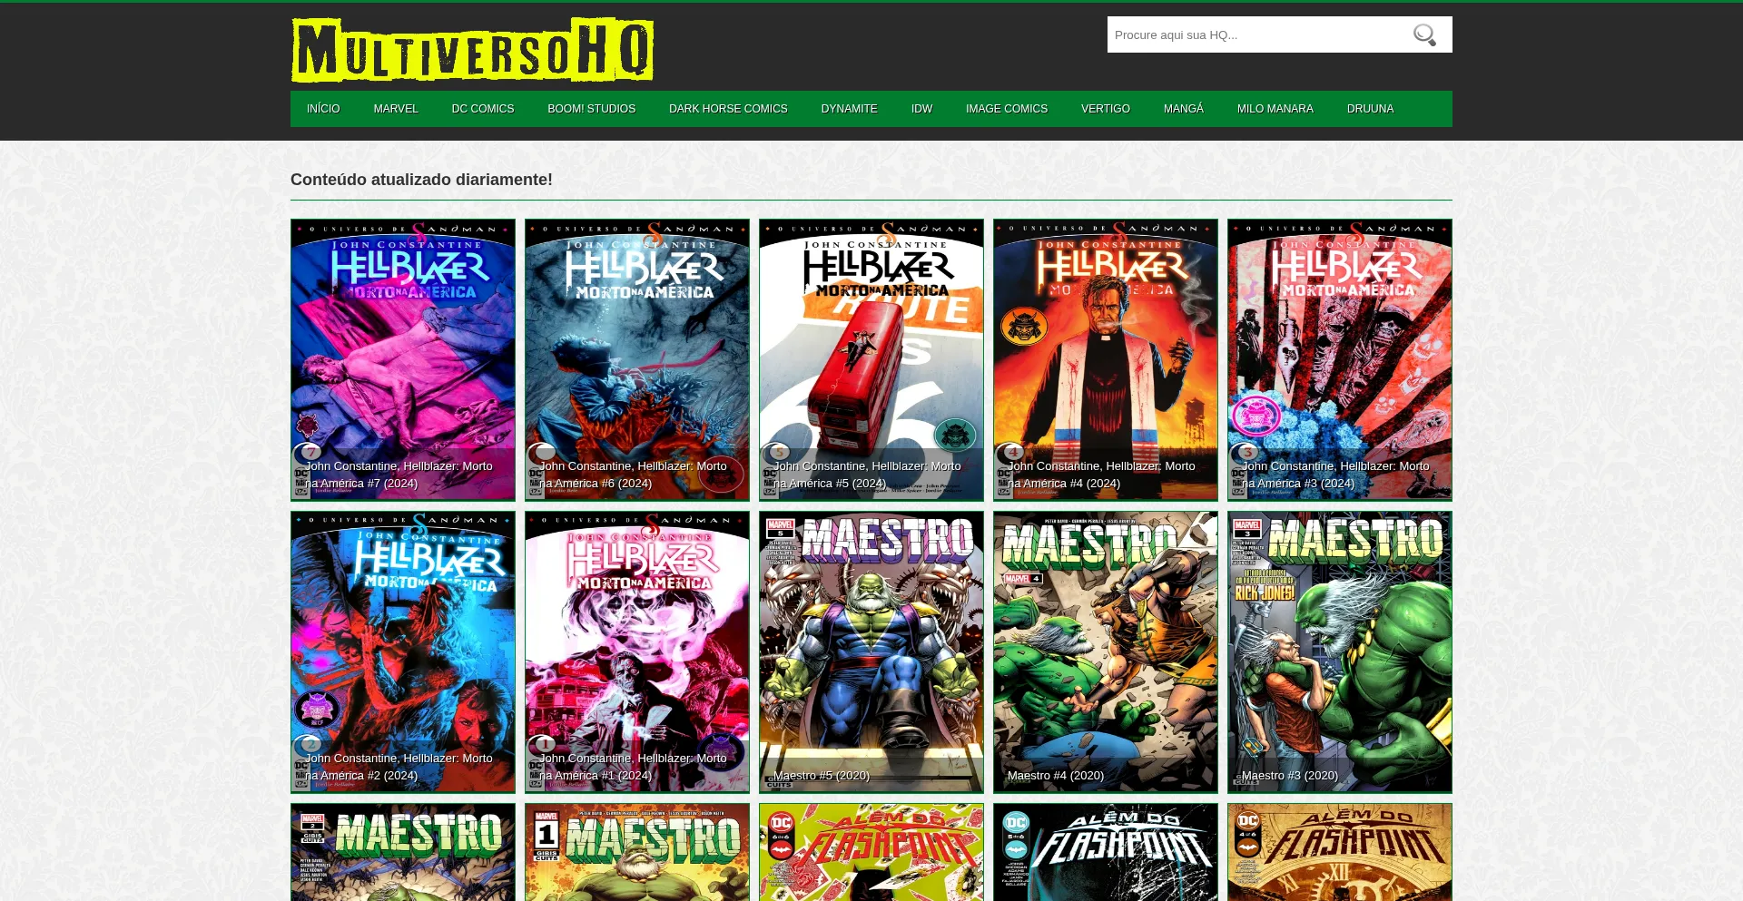The image size is (1743, 901).
Task: Open the MARVEL menu item
Action: (x=396, y=109)
